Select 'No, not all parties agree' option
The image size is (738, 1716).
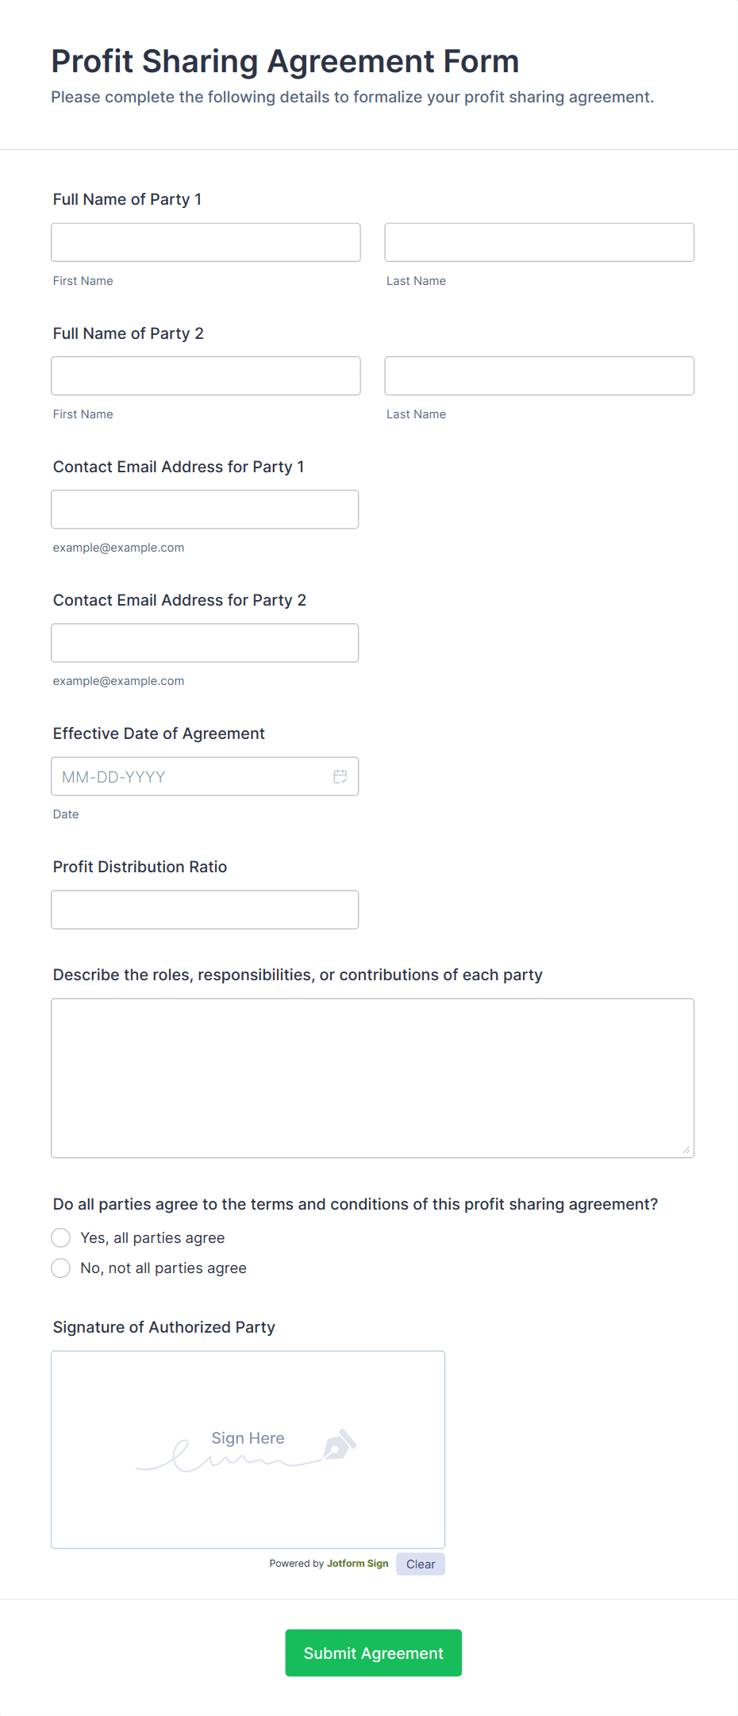click(x=61, y=1268)
